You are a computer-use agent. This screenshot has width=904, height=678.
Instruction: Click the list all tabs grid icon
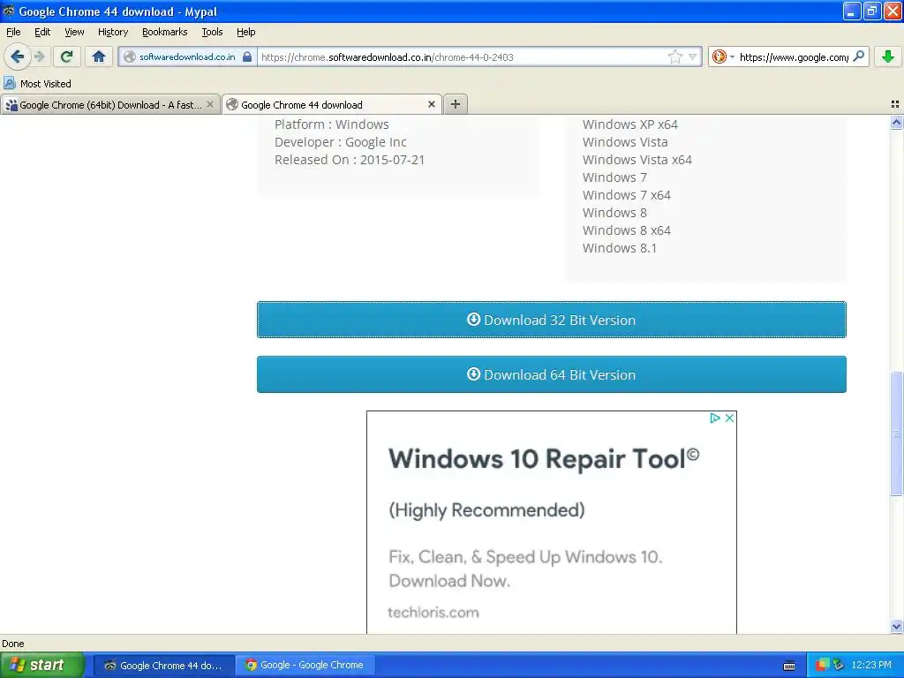click(x=895, y=104)
